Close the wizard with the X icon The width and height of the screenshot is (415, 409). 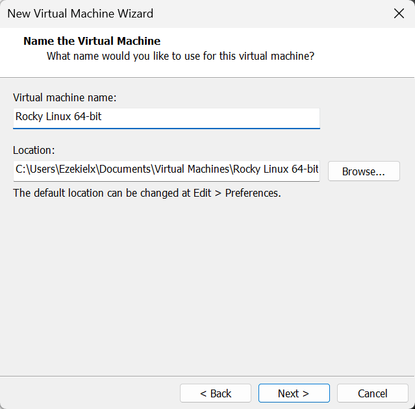click(x=399, y=14)
